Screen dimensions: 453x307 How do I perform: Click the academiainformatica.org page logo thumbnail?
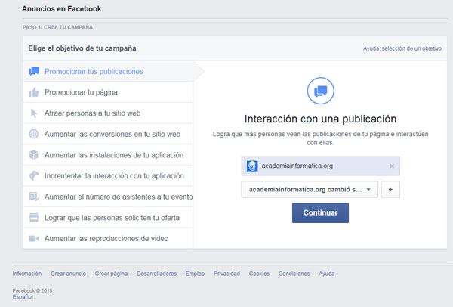(252, 166)
